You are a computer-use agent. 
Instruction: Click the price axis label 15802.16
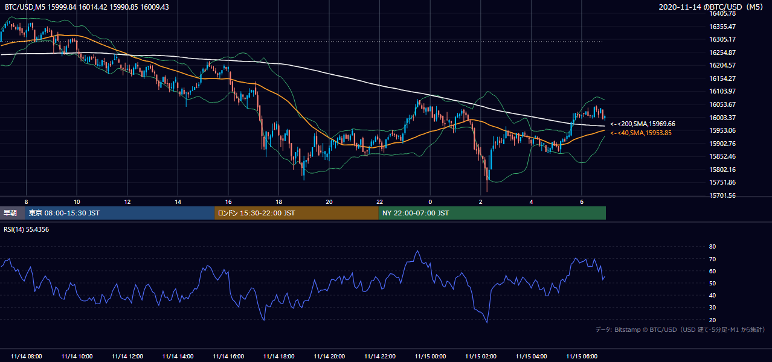coord(722,170)
